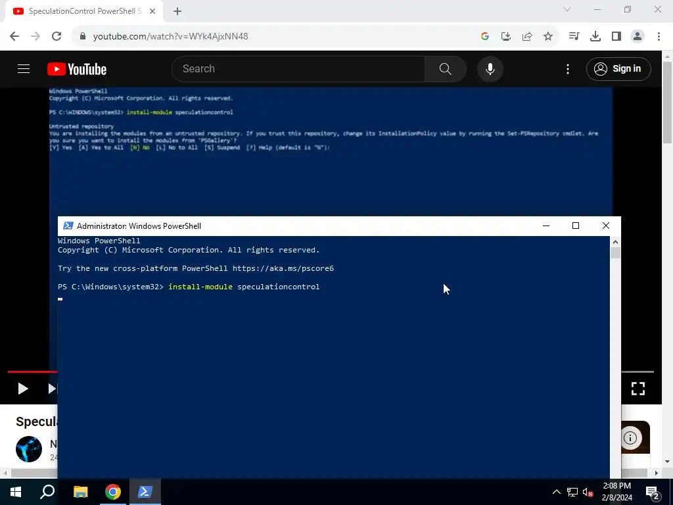Open Windows taskbar search
This screenshot has height=505, width=673.
click(47, 492)
